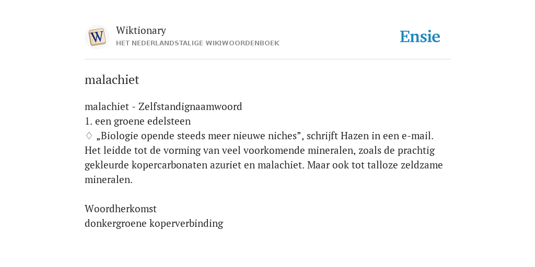
Task: Click the Het Nederlandstalige Wikiwoordenboek subtitle
Action: point(197,43)
